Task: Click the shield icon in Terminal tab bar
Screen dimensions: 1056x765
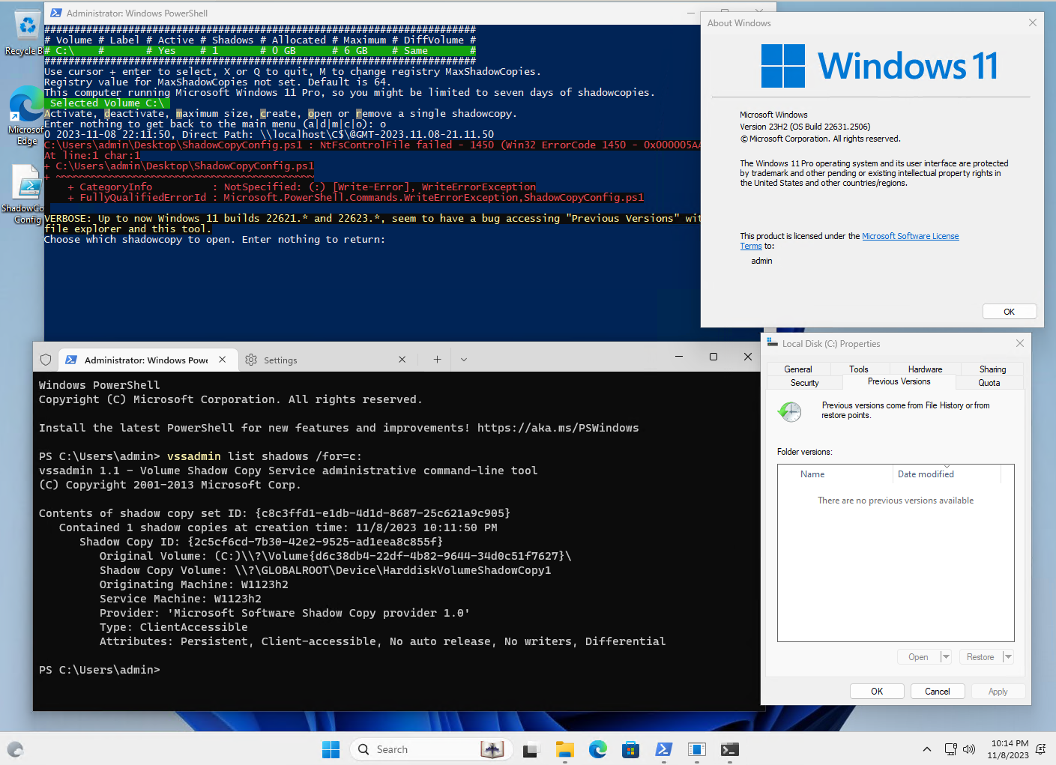Action: pos(46,360)
